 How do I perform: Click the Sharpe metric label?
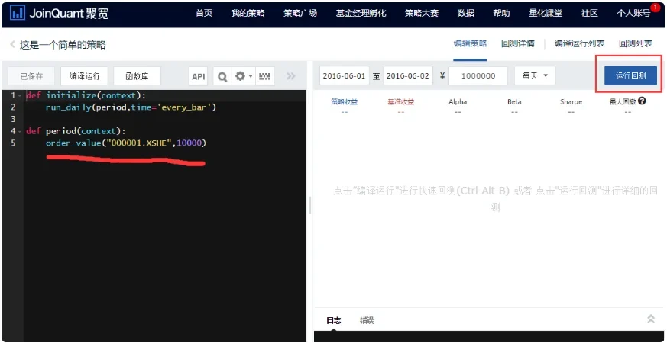(x=571, y=102)
